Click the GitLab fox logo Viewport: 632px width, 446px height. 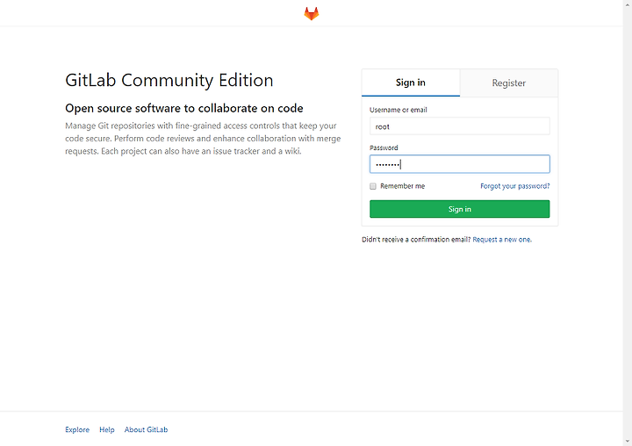pyautogui.click(x=311, y=13)
